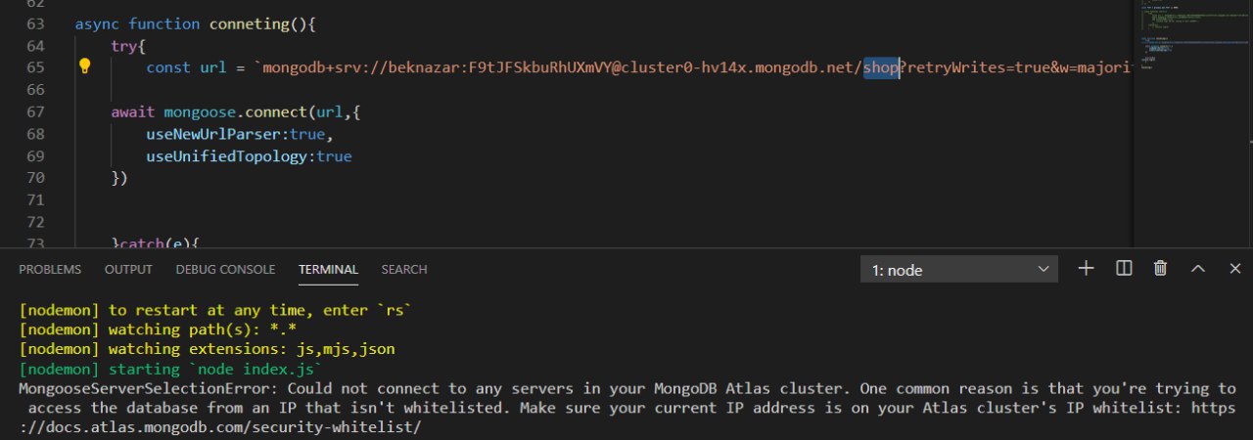Switch to the OUTPUT tab

(128, 269)
